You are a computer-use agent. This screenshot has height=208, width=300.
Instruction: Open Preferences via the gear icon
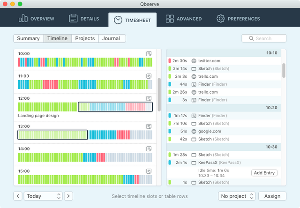(221, 19)
